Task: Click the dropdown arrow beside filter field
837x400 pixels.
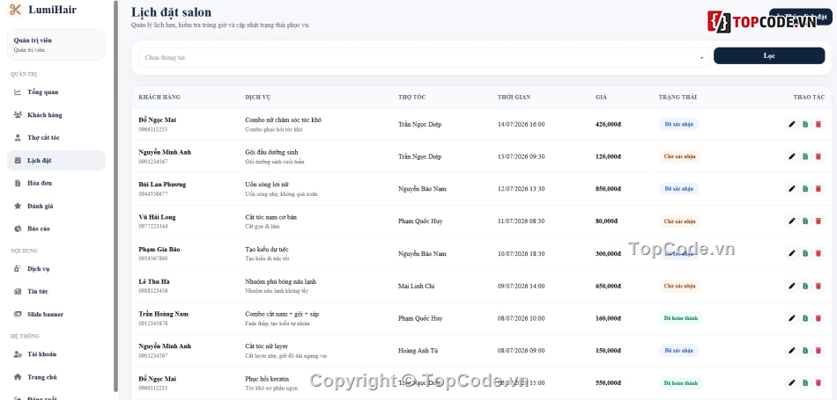Action: pyautogui.click(x=701, y=58)
